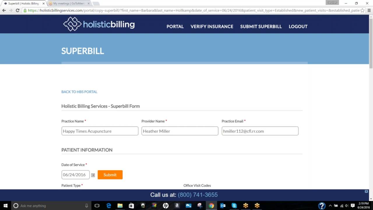373x210 pixels.
Task: Switch to the Superbill browser tab
Action: click(x=23, y=3)
